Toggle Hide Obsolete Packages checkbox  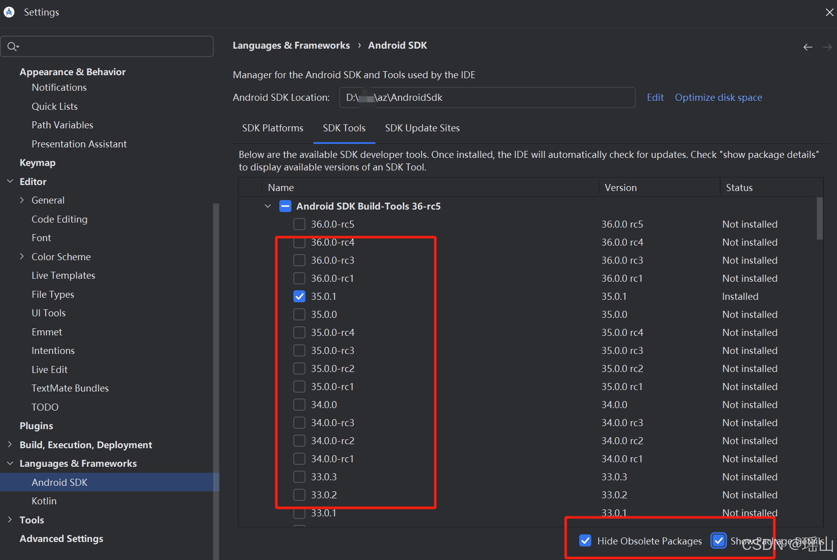tap(585, 540)
